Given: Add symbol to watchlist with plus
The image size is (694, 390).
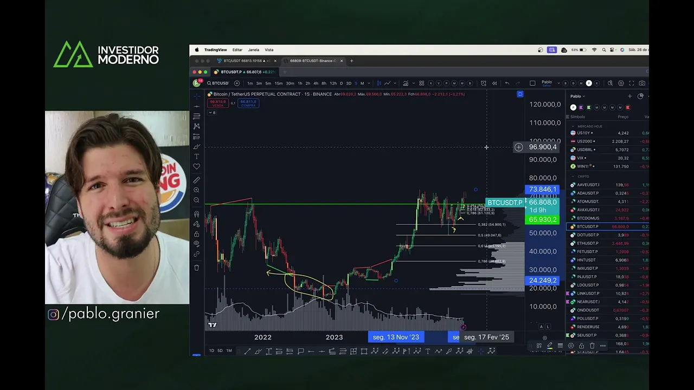Looking at the screenshot, I should pyautogui.click(x=629, y=96).
